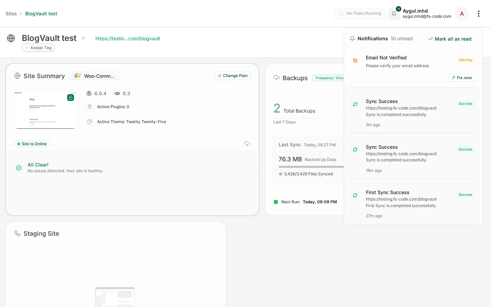
Task: Click the Active Plugins: 0 text
Action: click(x=113, y=107)
